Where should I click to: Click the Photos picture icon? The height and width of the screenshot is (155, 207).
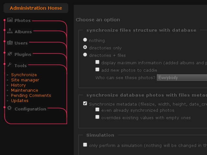(x=10, y=20)
